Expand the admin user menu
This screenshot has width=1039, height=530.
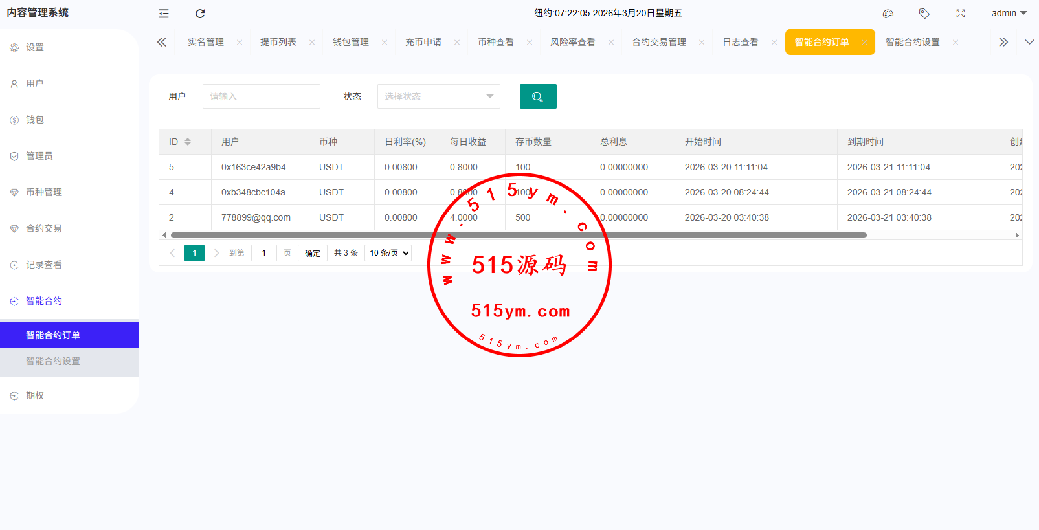[1009, 14]
